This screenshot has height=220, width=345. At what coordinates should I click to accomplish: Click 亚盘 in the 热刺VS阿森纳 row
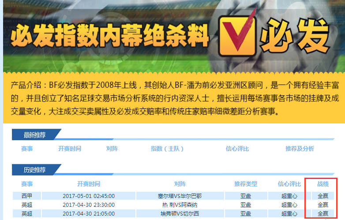[x=246, y=205]
